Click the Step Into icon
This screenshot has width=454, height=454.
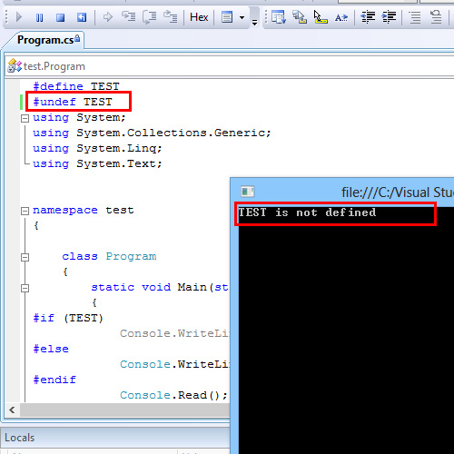(129, 16)
